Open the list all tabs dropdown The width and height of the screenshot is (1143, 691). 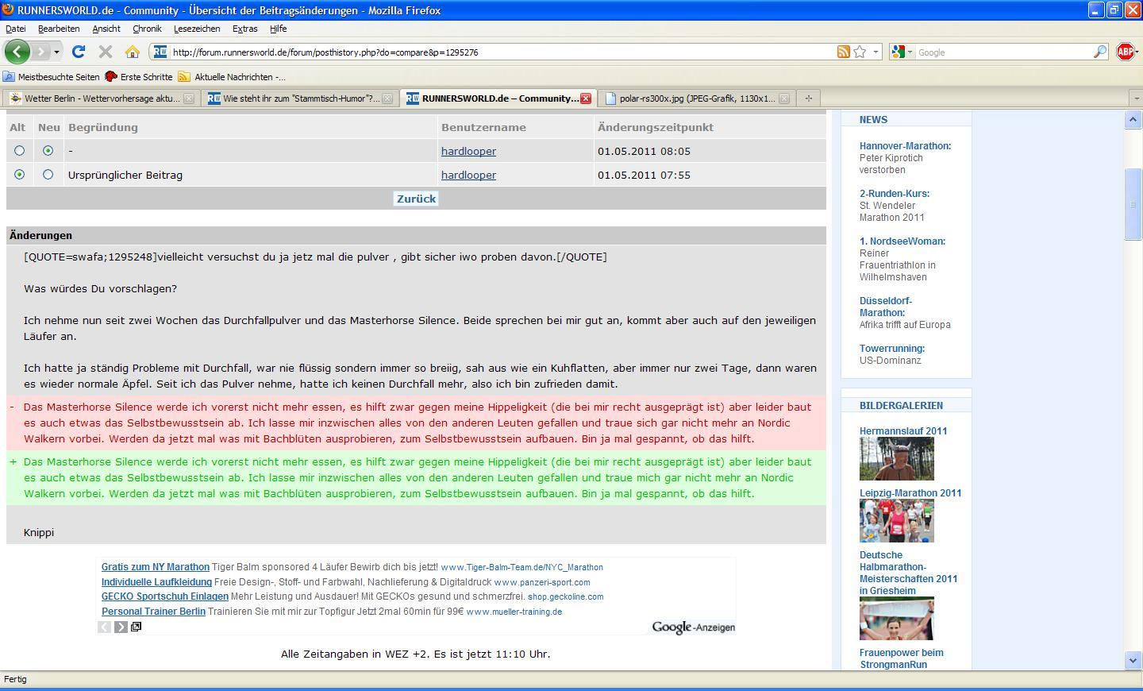1136,98
